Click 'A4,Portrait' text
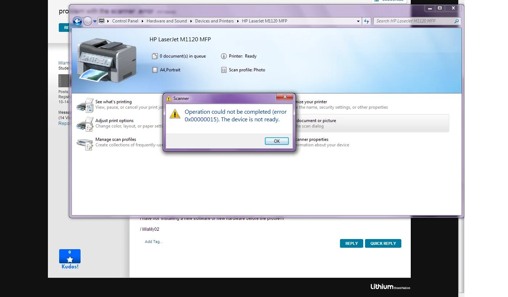The width and height of the screenshot is (508, 297). coord(170,70)
